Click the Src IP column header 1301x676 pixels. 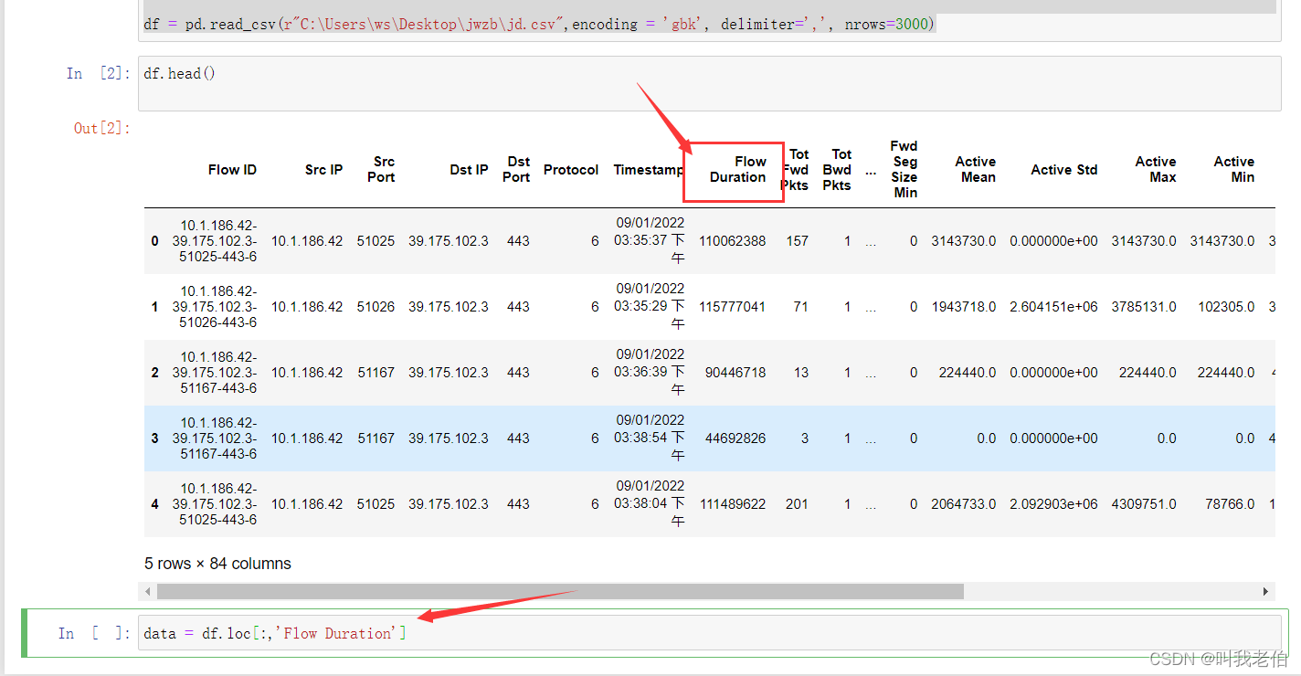pyautogui.click(x=323, y=170)
